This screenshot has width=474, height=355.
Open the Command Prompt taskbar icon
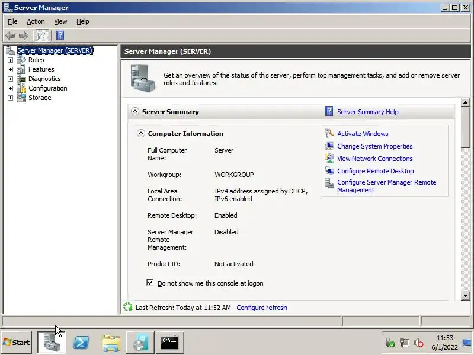point(169,343)
